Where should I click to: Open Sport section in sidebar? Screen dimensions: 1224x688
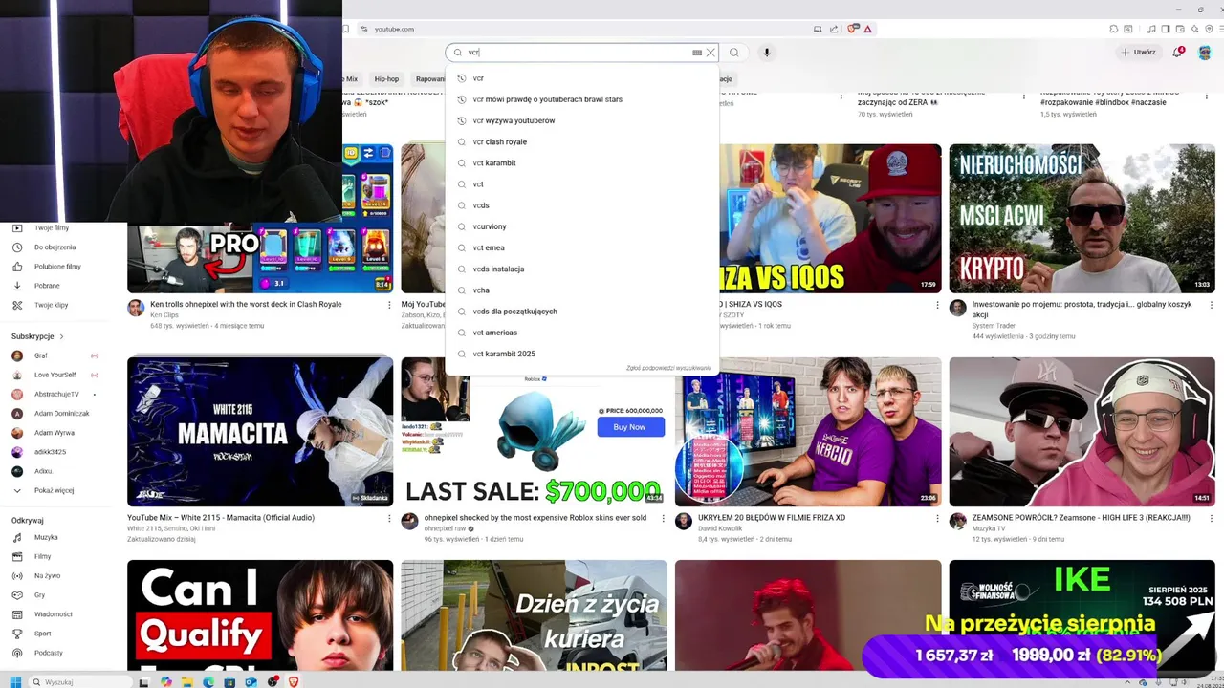[x=43, y=634]
